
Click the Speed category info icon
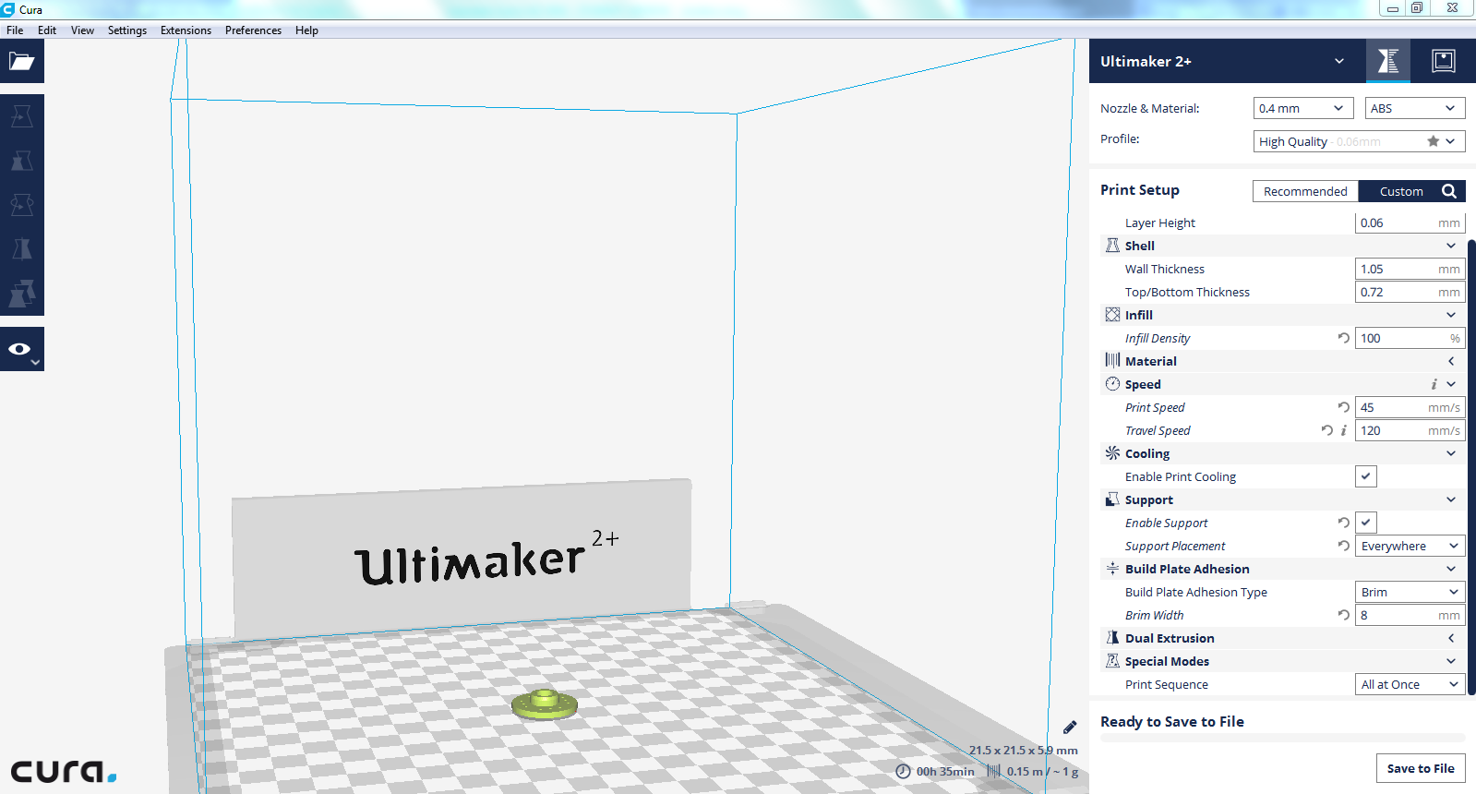(1434, 384)
